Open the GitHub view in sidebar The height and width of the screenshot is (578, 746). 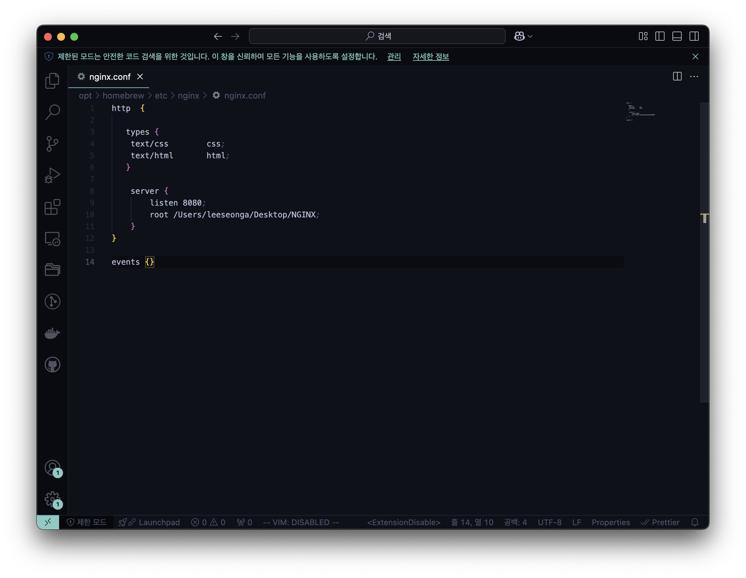52,365
